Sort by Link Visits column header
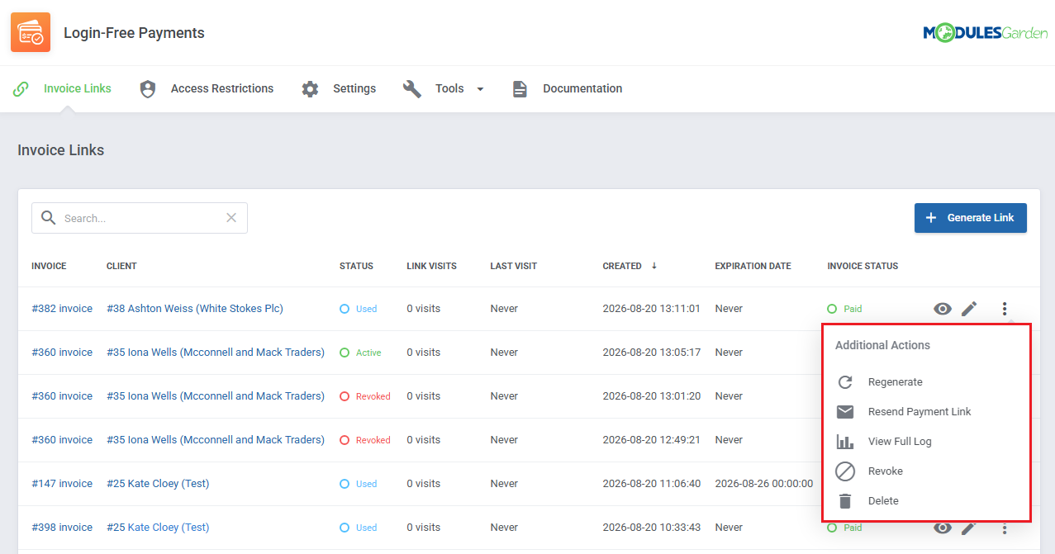This screenshot has height=554, width=1055. (431, 266)
